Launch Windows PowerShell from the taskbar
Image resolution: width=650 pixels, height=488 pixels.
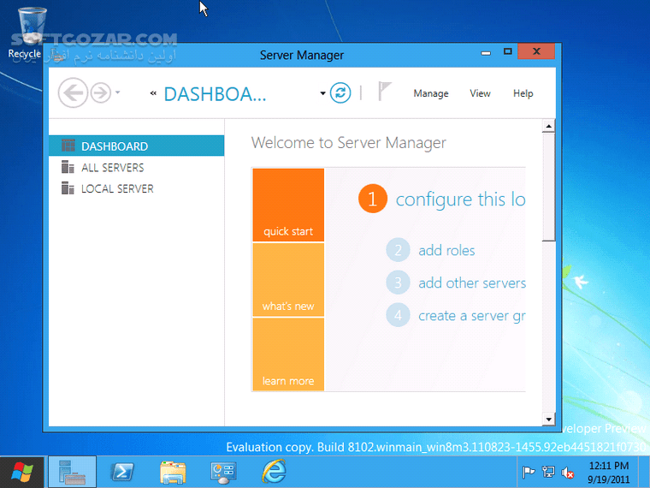pyautogui.click(x=122, y=473)
